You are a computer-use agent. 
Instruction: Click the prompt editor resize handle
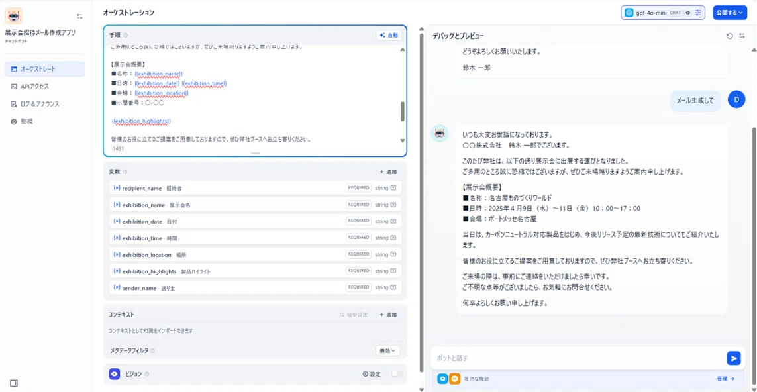(256, 152)
